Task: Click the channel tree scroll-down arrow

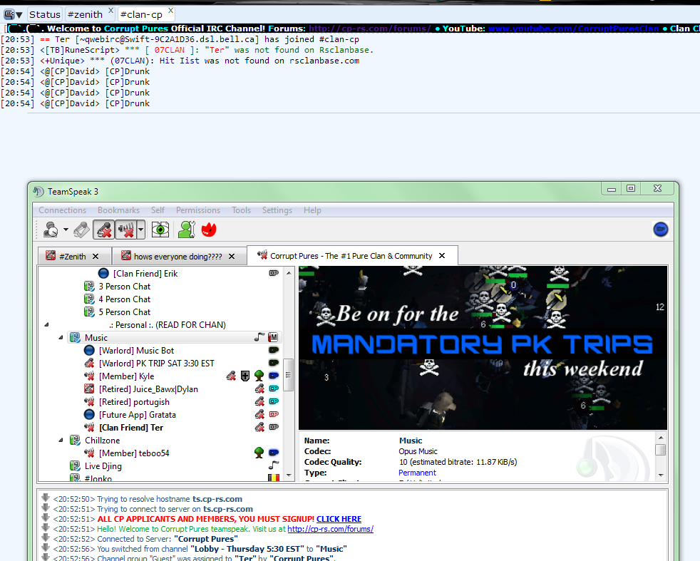Action: click(289, 475)
